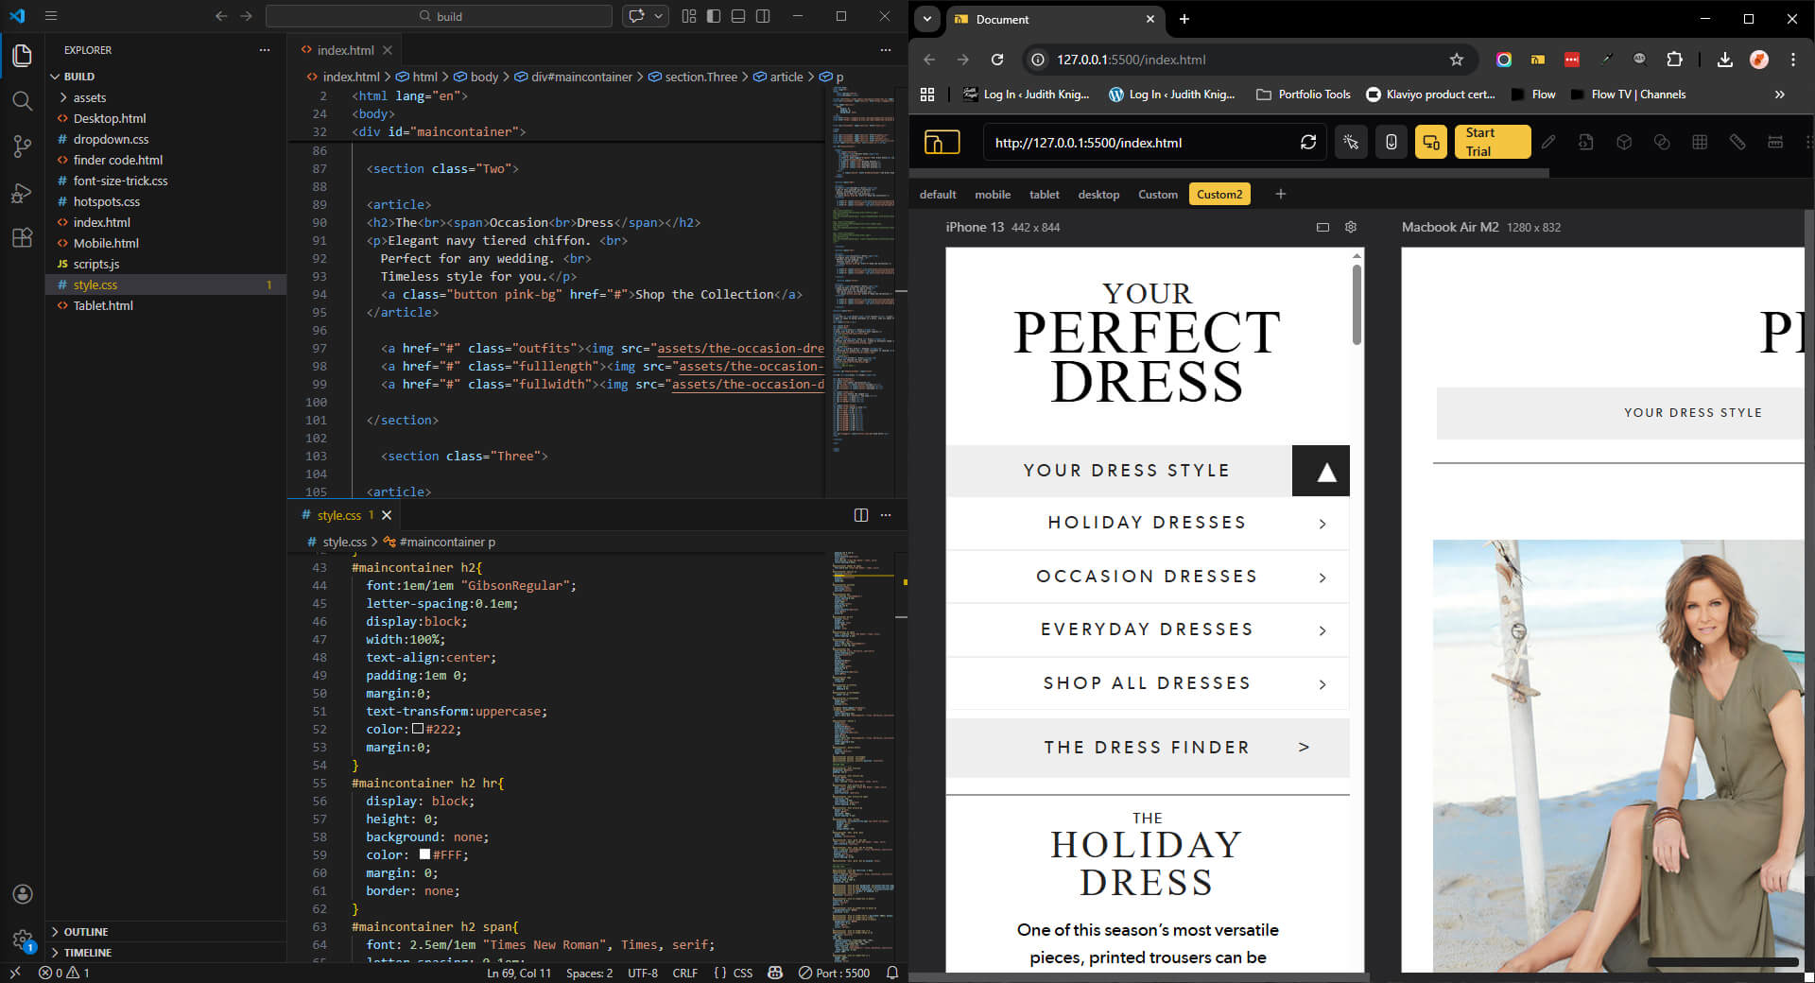Select the index.html editor tab
Viewport: 1815px width, 983px height.
(344, 50)
